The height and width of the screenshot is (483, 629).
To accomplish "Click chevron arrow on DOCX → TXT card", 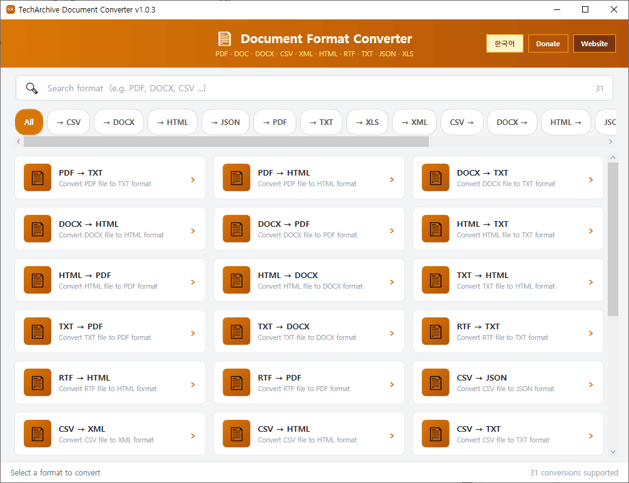I will (591, 179).
